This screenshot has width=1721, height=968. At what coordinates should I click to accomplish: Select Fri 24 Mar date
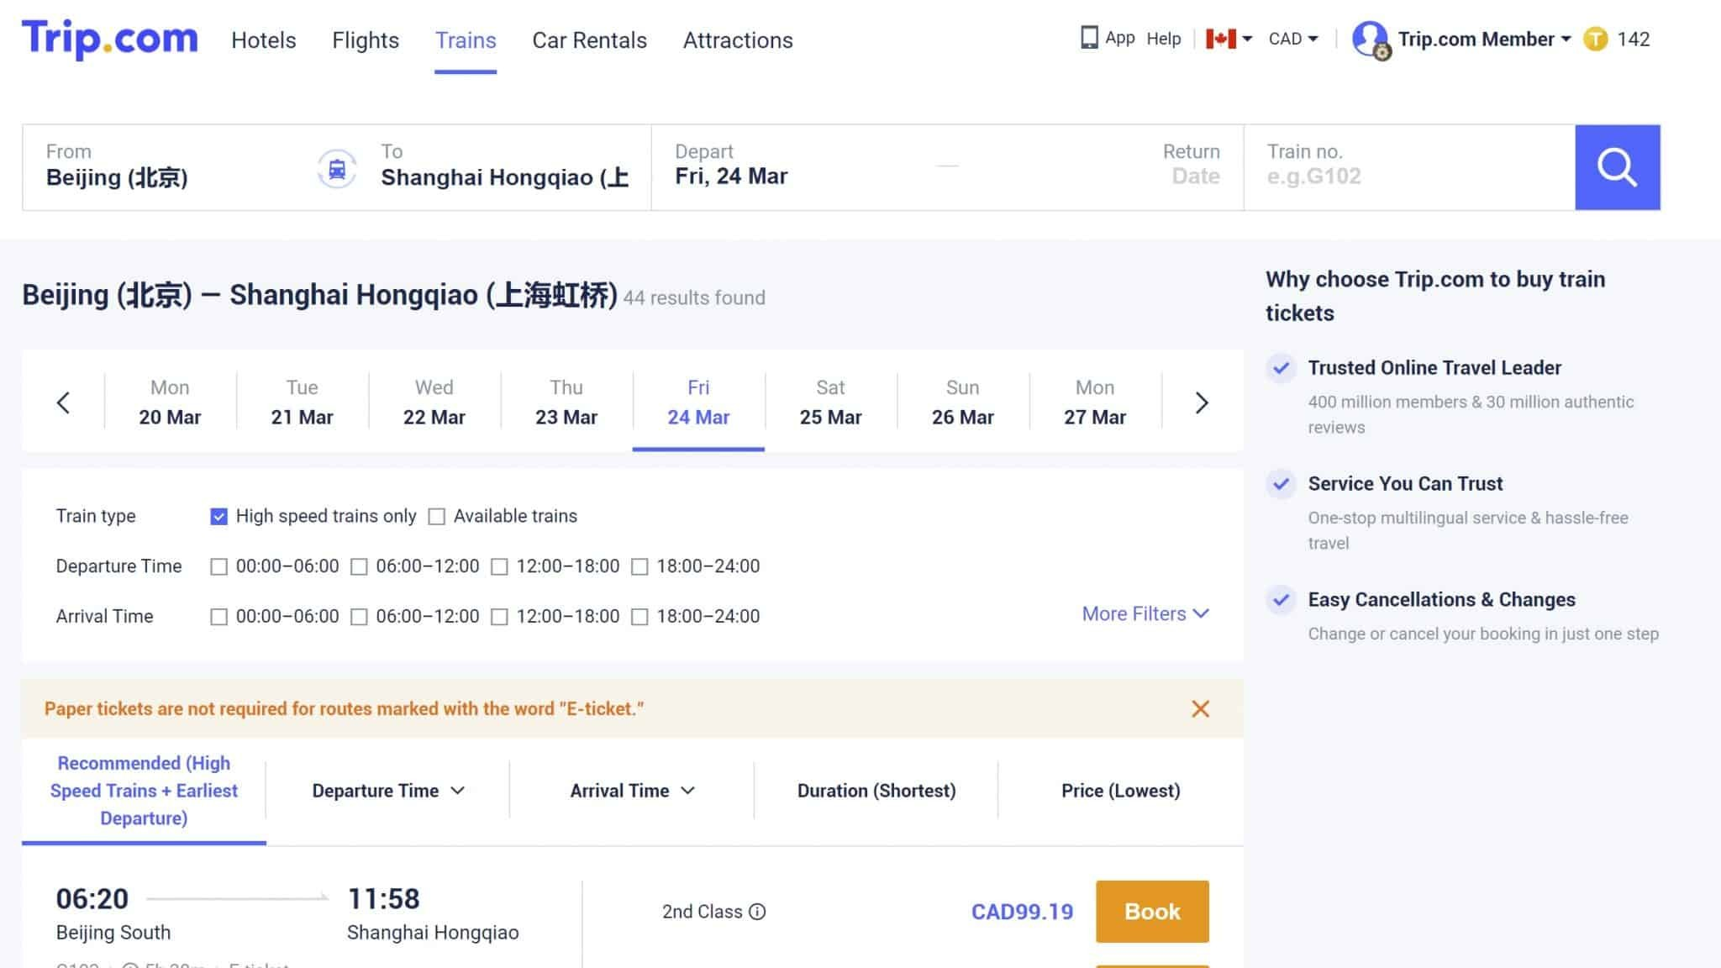[x=698, y=402]
